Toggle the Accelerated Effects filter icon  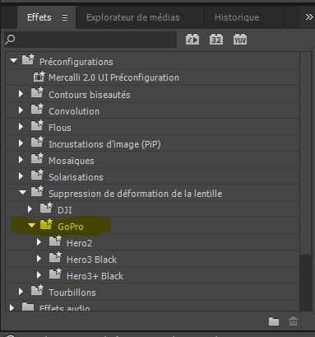point(192,40)
